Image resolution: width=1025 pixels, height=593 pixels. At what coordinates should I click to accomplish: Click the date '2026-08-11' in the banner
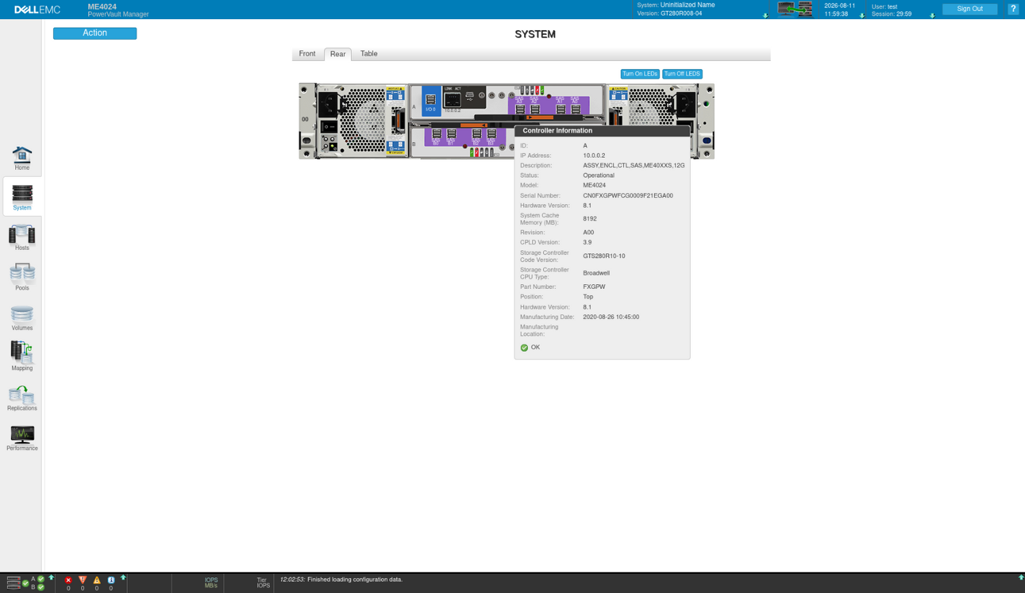[x=840, y=5]
